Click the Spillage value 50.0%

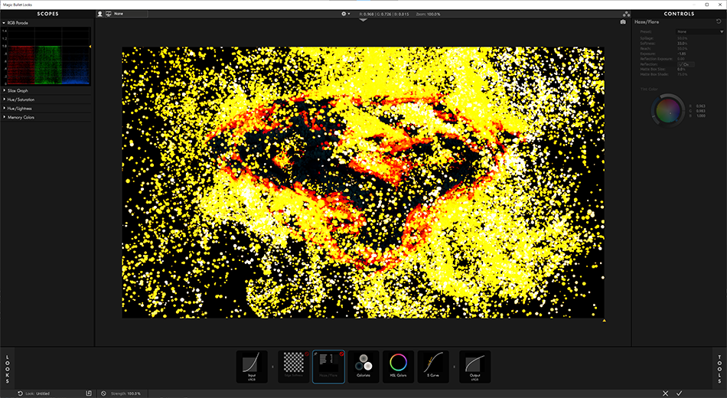(682, 38)
